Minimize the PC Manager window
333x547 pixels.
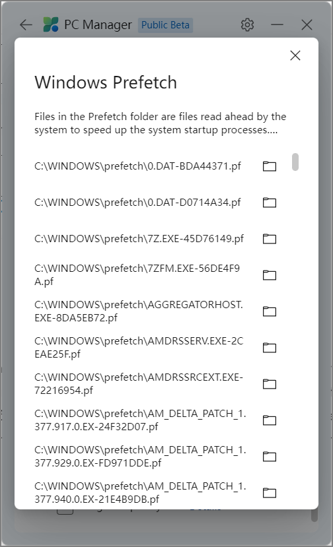(277, 25)
